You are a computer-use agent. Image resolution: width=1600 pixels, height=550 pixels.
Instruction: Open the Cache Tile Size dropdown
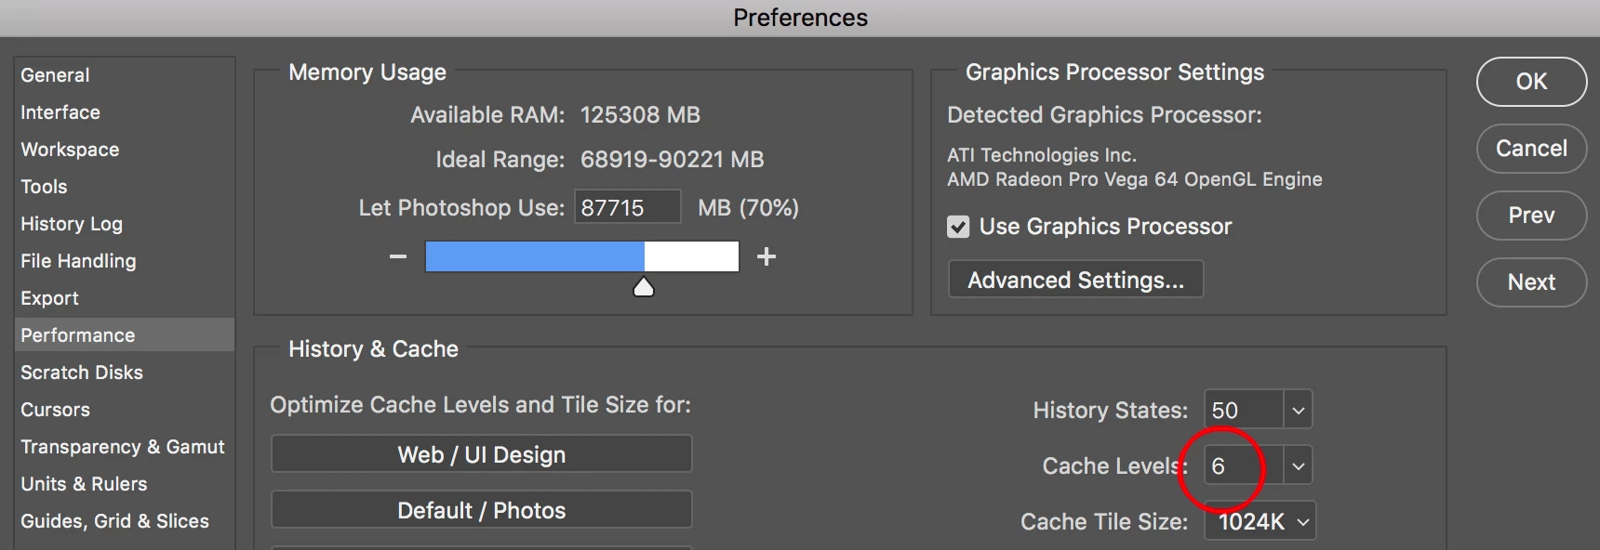pos(1260,522)
